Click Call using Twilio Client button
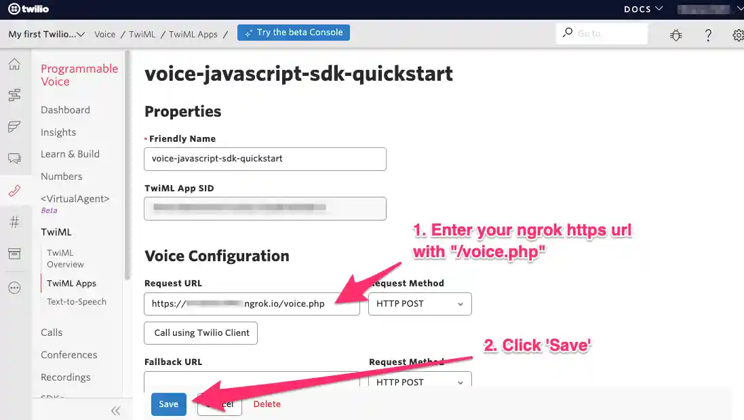 pos(201,332)
